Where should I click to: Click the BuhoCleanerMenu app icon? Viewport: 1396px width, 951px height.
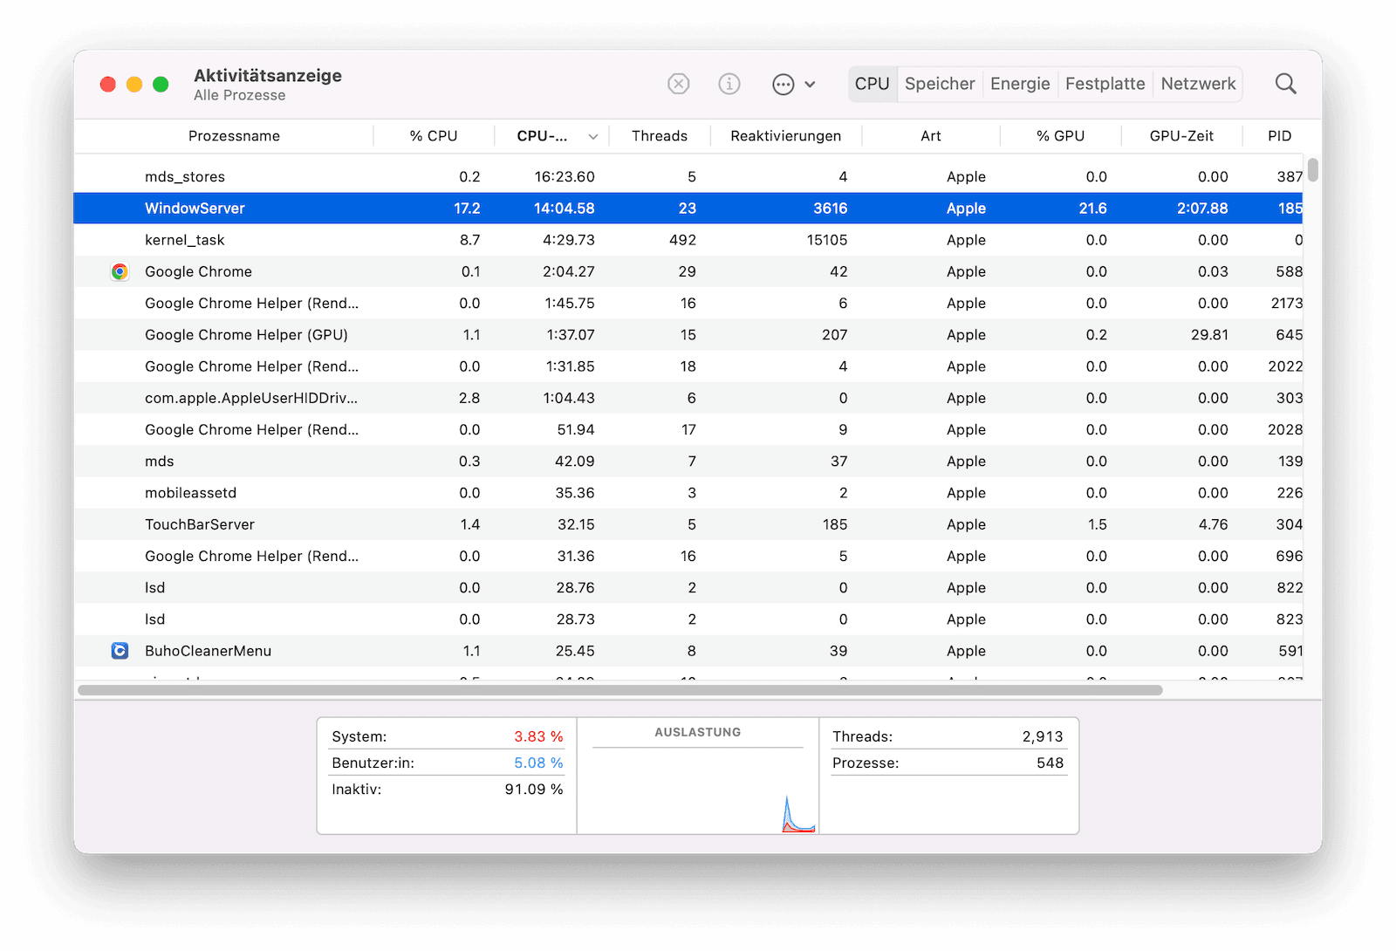[120, 650]
